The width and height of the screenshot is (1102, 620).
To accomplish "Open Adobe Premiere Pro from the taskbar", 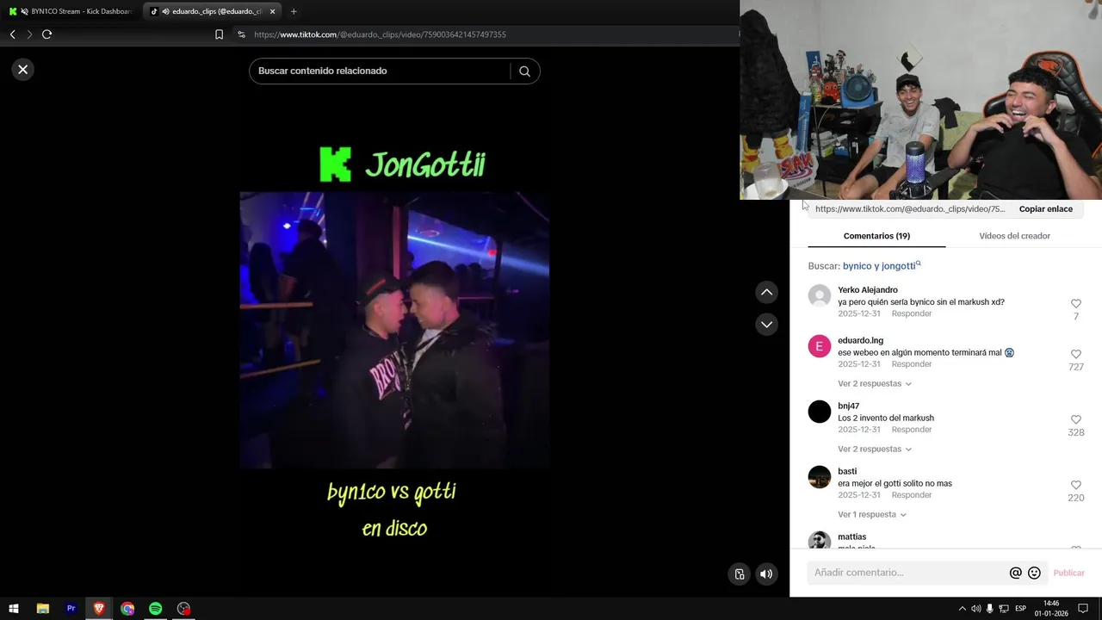I will click(x=71, y=609).
